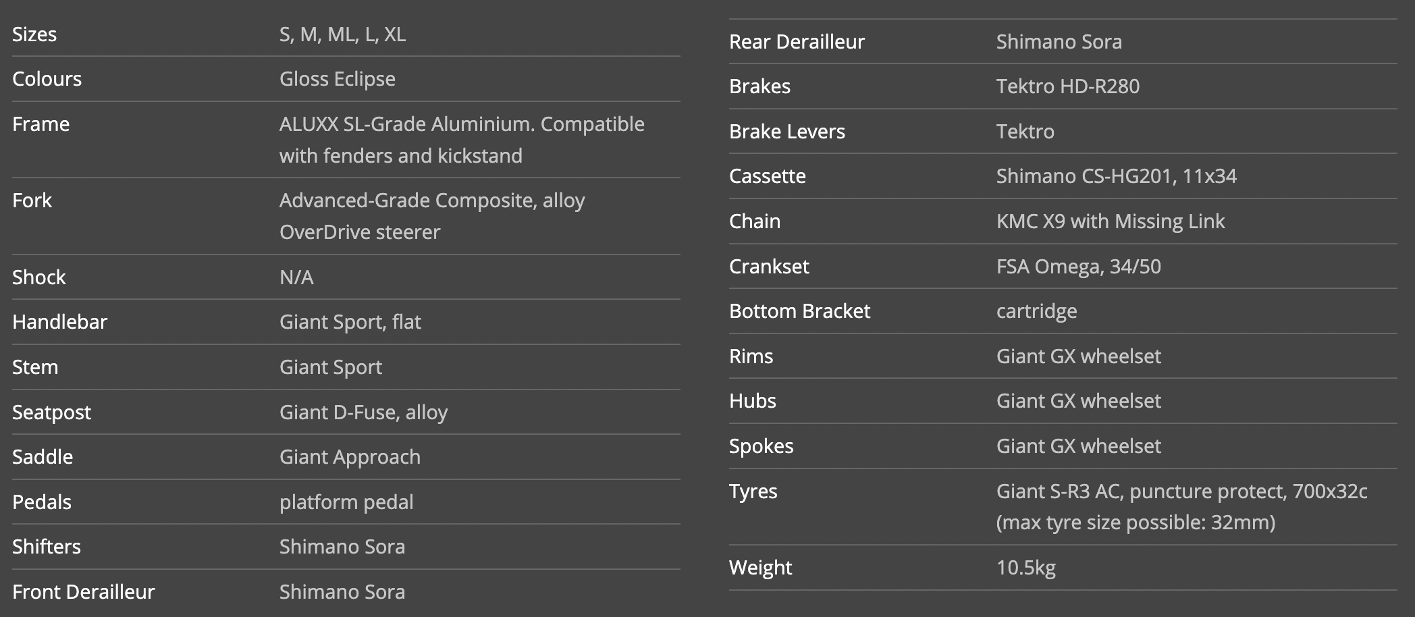Select the Giant S-R3 AC tyres description

click(x=1182, y=507)
